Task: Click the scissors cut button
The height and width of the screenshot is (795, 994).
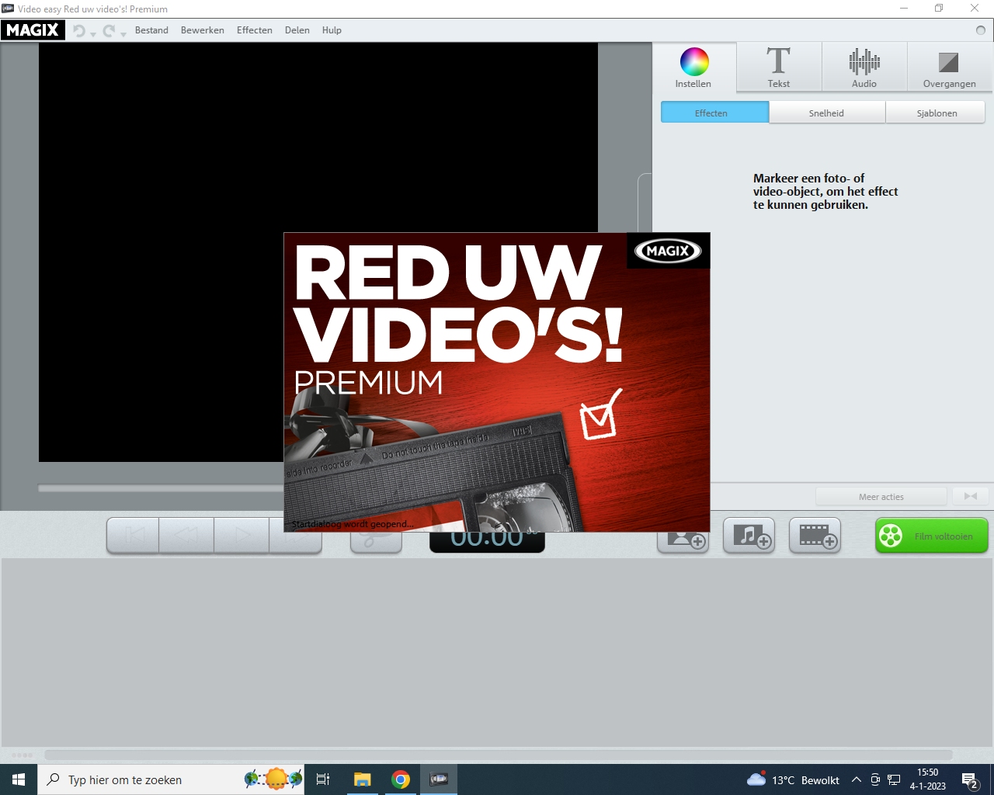Action: pyautogui.click(x=376, y=542)
